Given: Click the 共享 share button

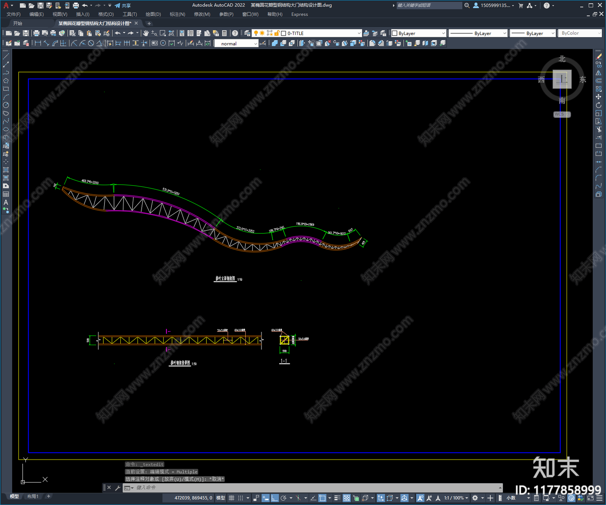Looking at the screenshot, I should pos(123,5).
